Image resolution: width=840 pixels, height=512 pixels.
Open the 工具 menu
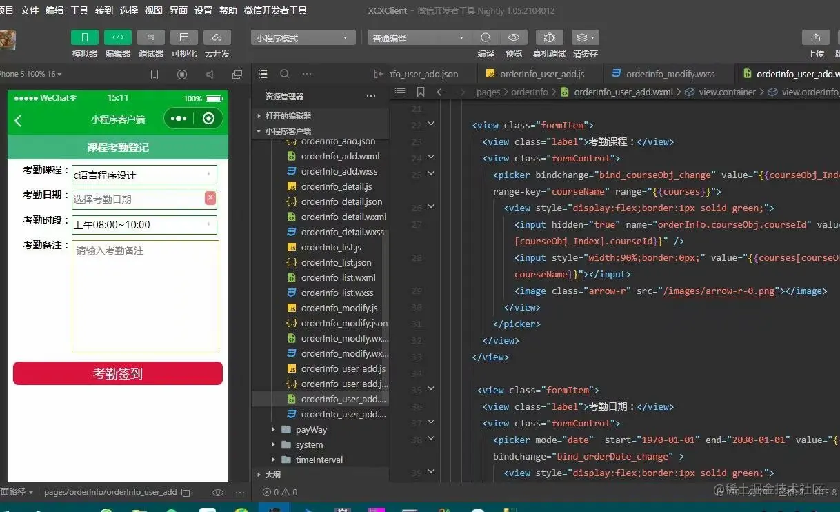(x=79, y=10)
